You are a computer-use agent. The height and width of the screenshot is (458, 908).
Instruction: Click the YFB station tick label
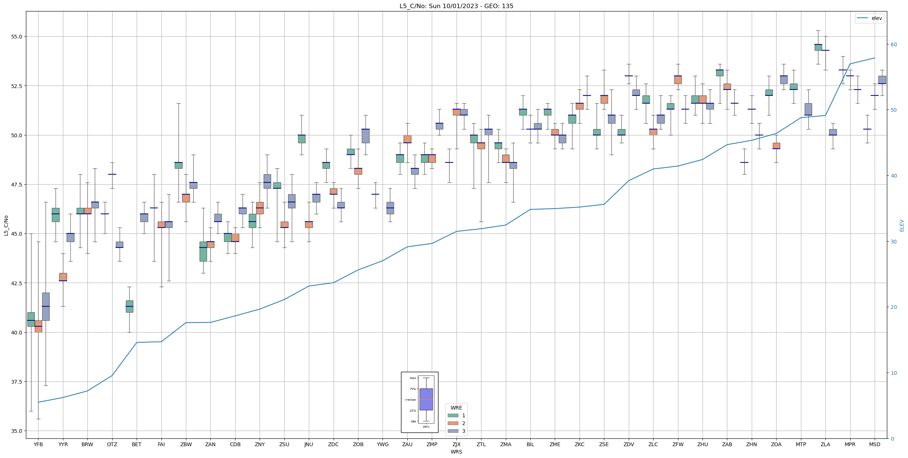pos(38,444)
